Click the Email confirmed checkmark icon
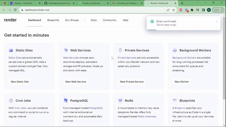This screenshot has width=226, height=127. pos(152,22)
